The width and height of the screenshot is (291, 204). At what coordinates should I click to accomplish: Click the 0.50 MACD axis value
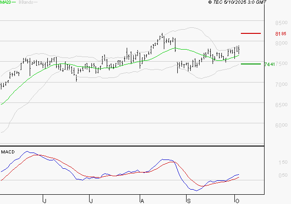click(x=283, y=175)
